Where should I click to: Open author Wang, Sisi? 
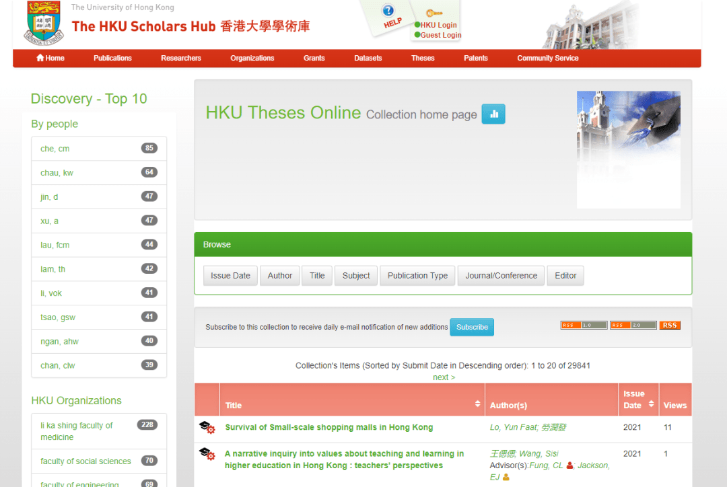[539, 453]
